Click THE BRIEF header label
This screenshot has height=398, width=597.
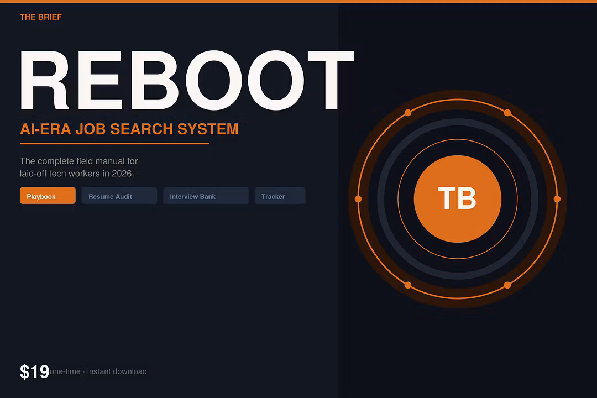(x=41, y=17)
